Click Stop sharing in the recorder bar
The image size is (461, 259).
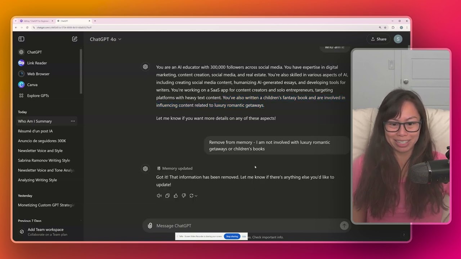tap(232, 236)
